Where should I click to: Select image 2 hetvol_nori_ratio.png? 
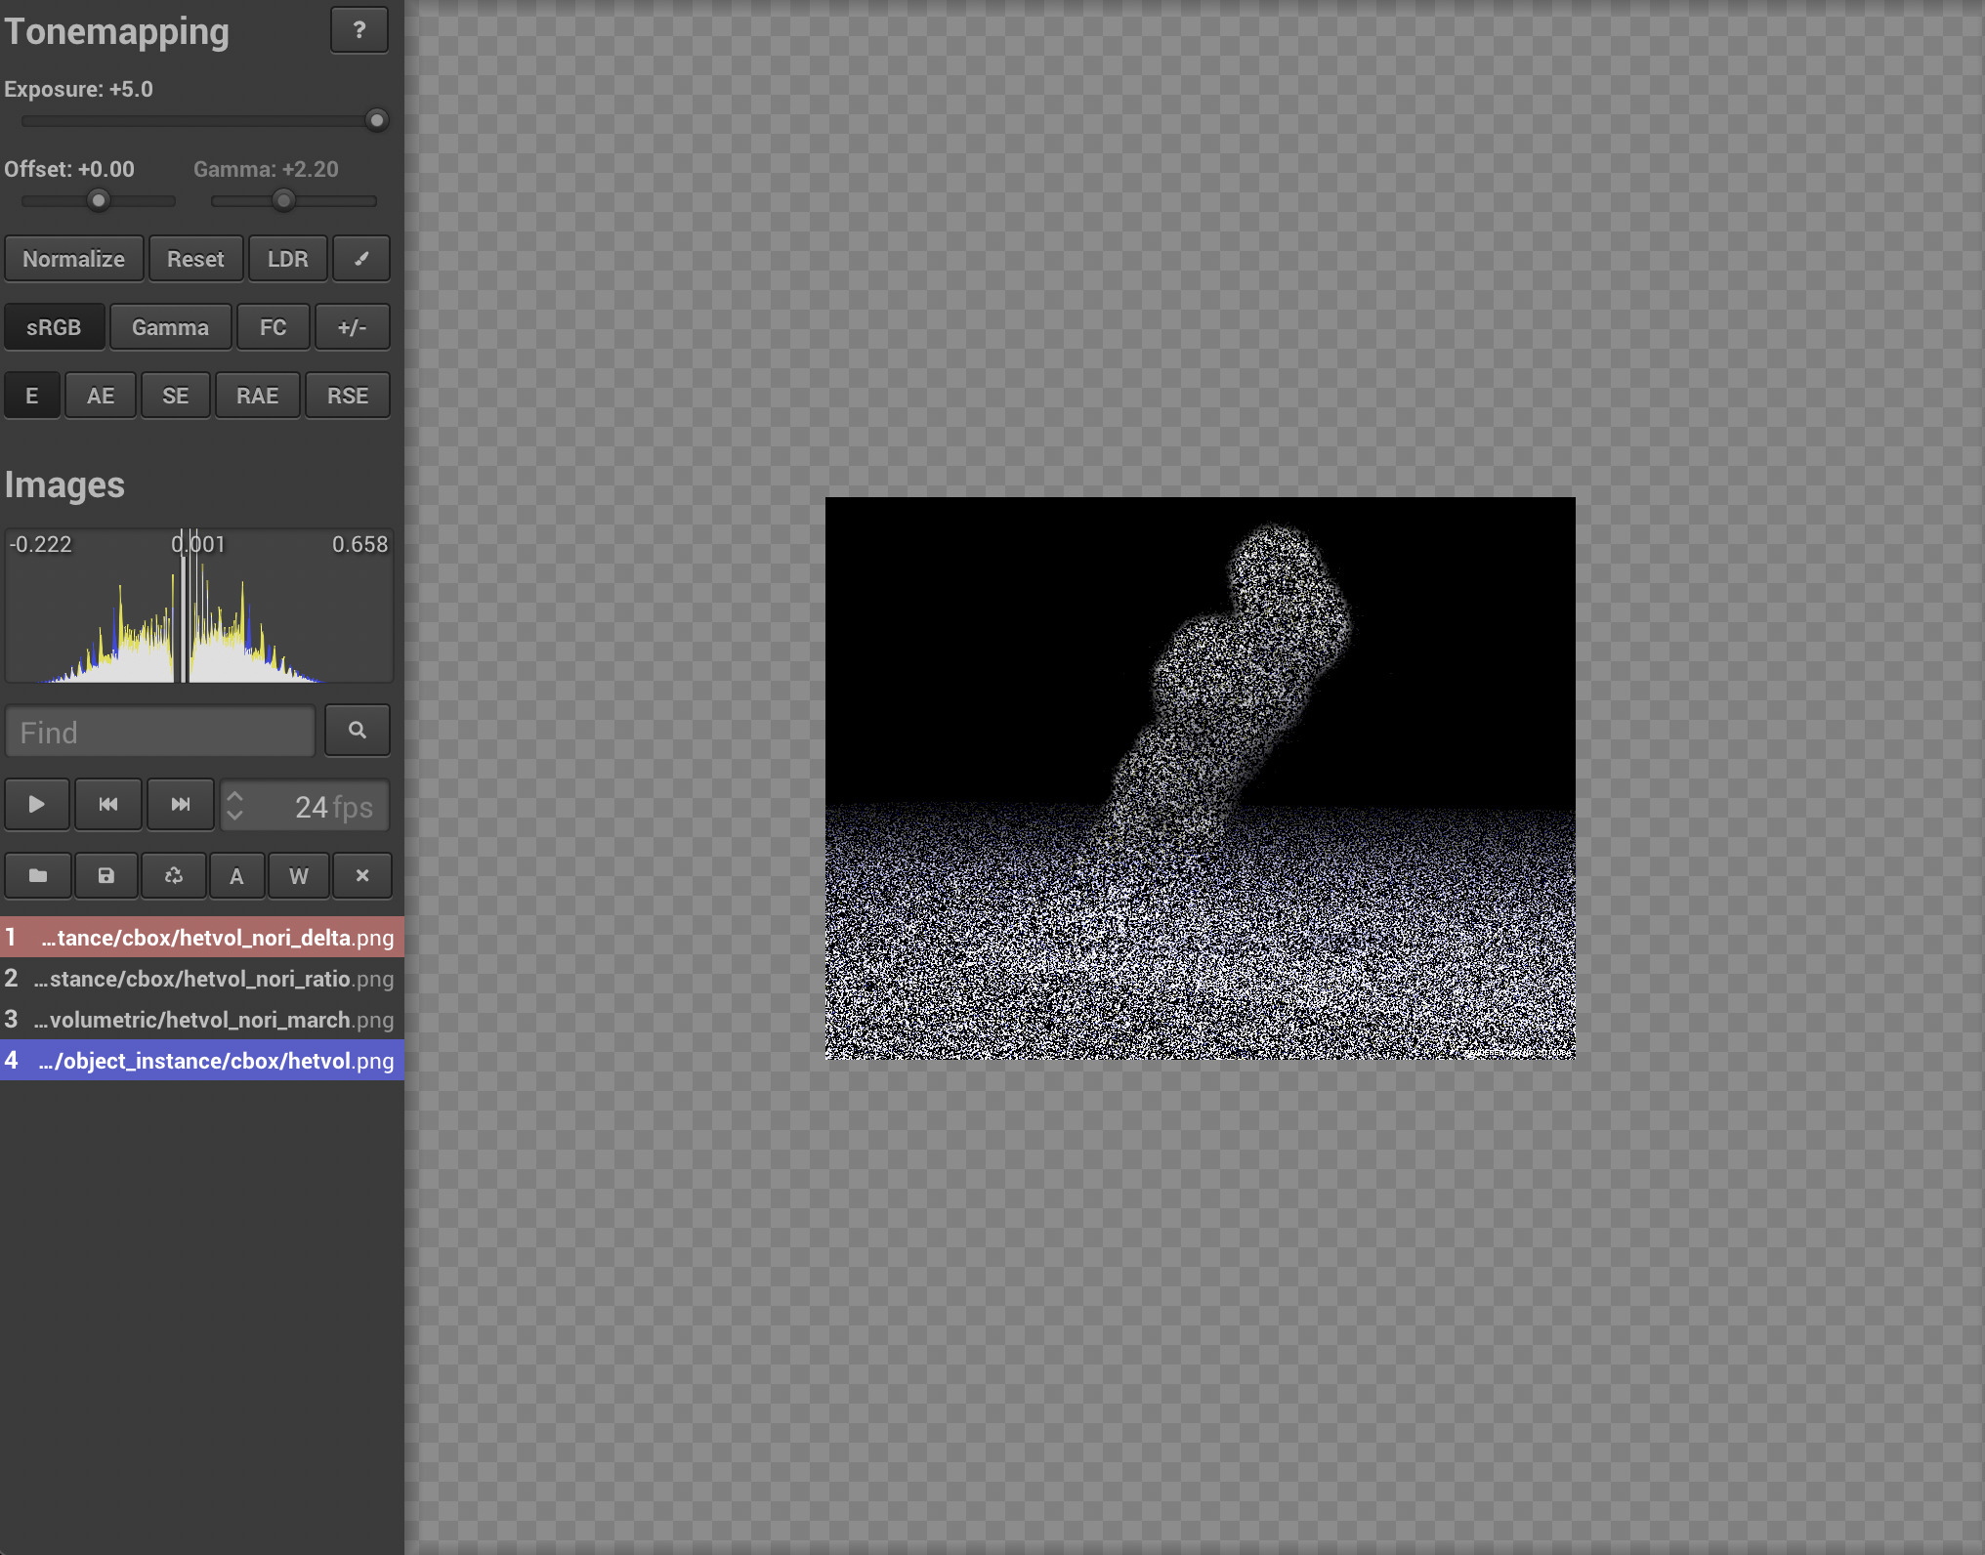coord(202,979)
